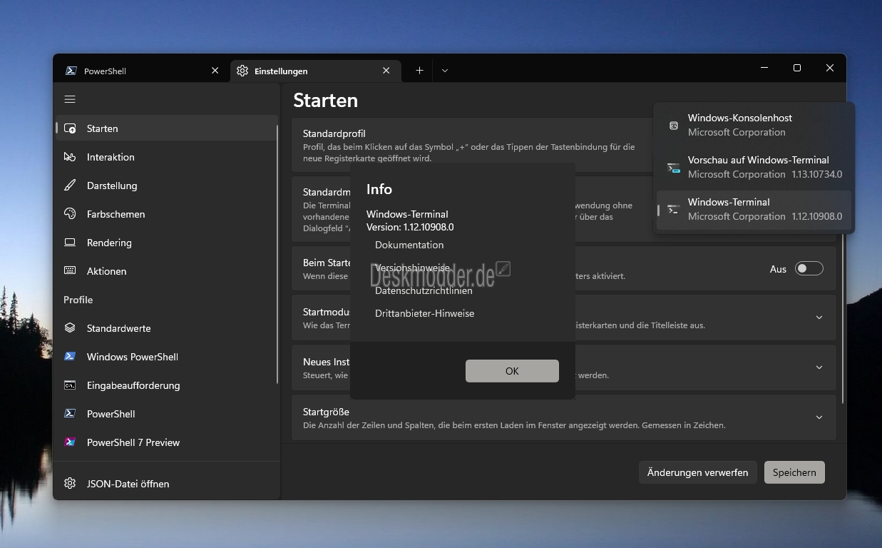Click the Starten page heading

[x=325, y=100]
